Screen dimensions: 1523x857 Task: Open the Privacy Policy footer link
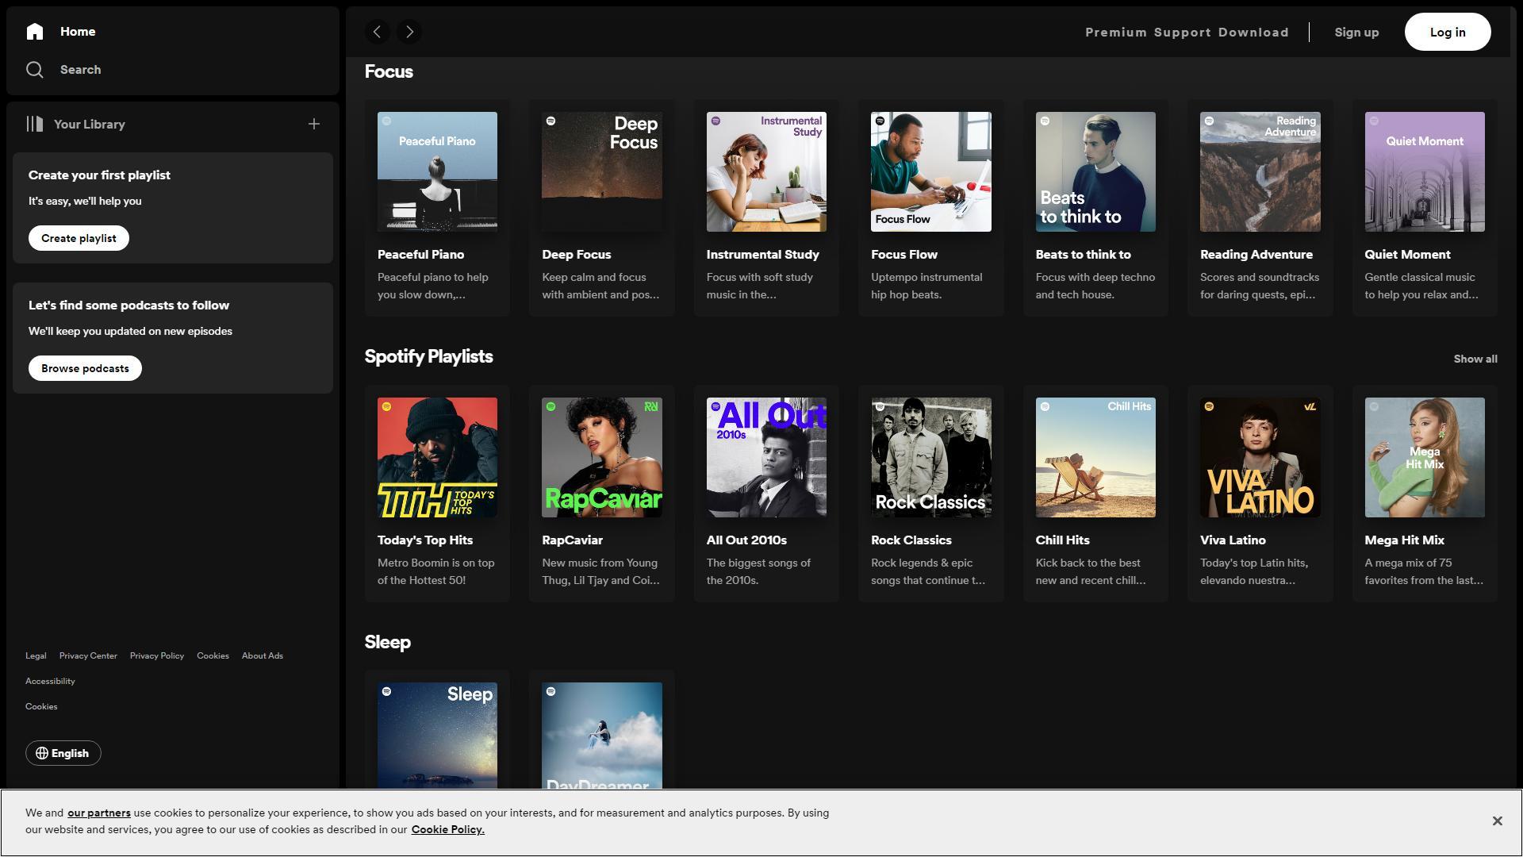[x=157, y=655]
